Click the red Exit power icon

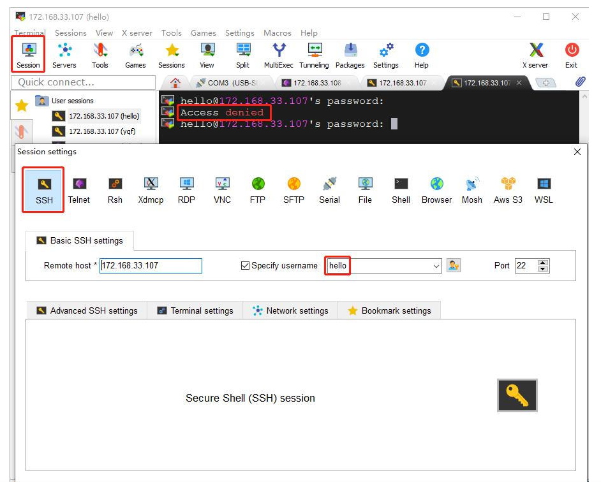[572, 55]
